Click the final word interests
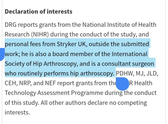168x124 pixels. [17, 113]
